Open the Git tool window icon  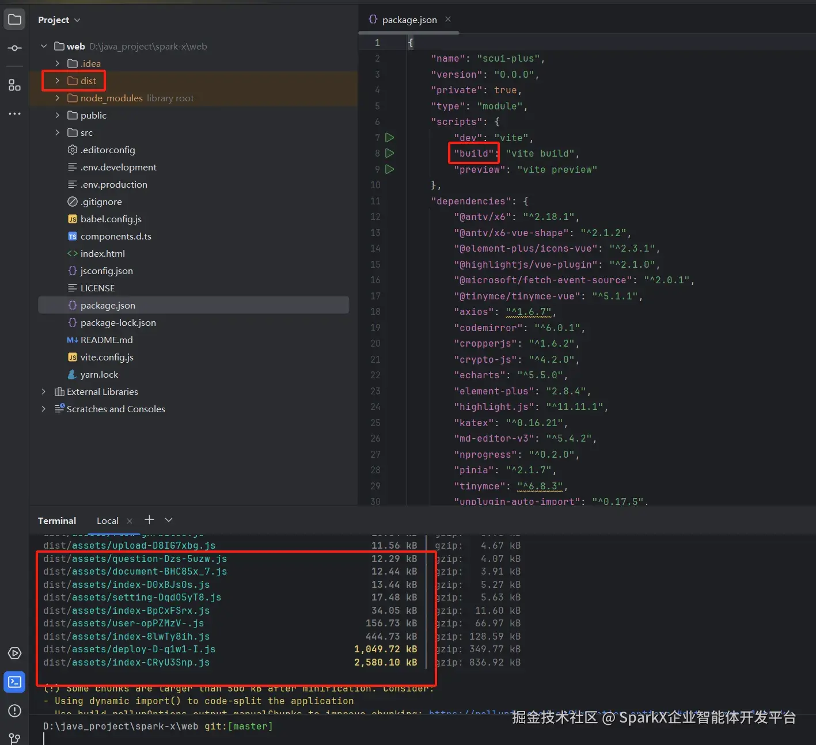pyautogui.click(x=14, y=738)
